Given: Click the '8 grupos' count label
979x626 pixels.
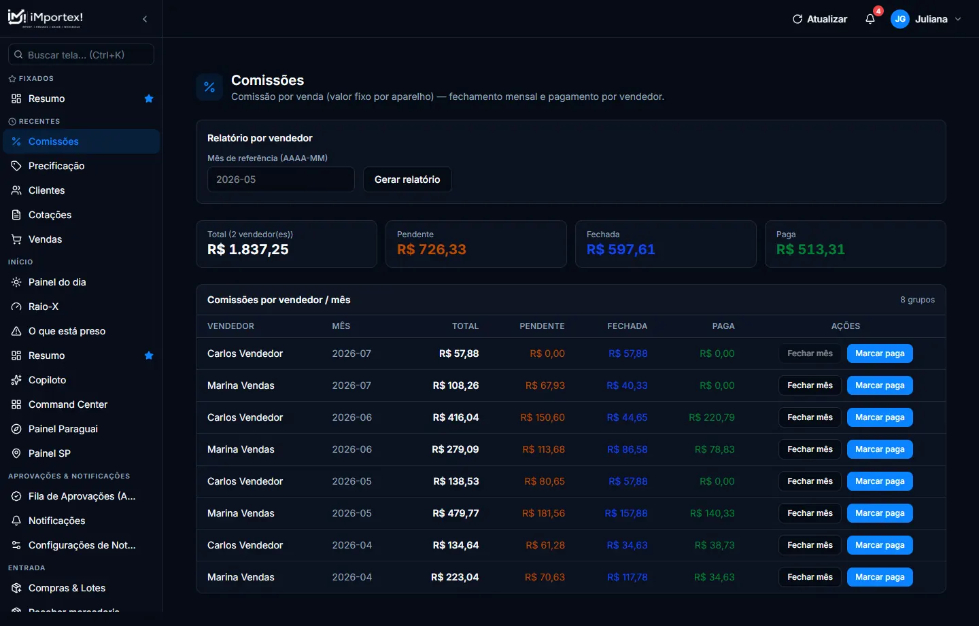Looking at the screenshot, I should tap(917, 300).
